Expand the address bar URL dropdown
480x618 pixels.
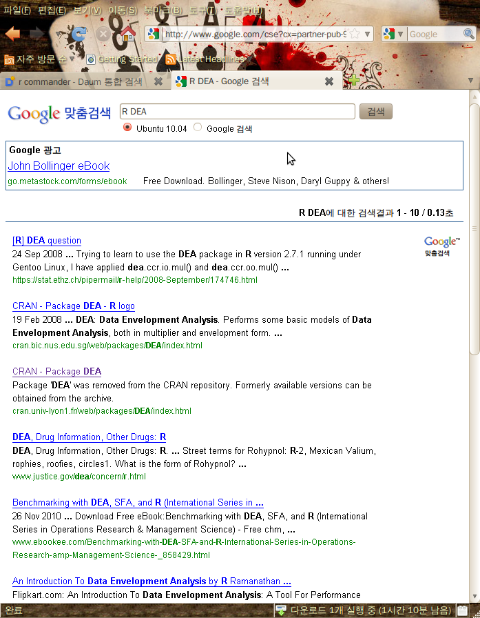(x=367, y=34)
